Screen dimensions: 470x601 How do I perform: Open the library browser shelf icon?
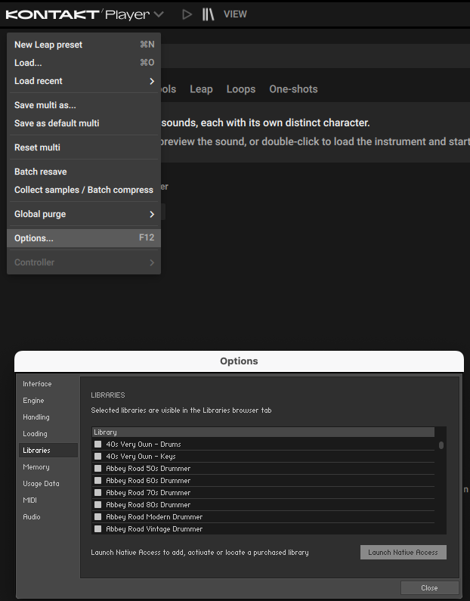208,14
